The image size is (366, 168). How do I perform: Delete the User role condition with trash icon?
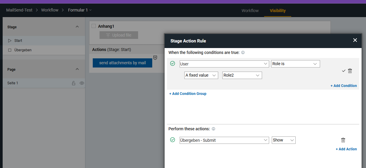[350, 71]
